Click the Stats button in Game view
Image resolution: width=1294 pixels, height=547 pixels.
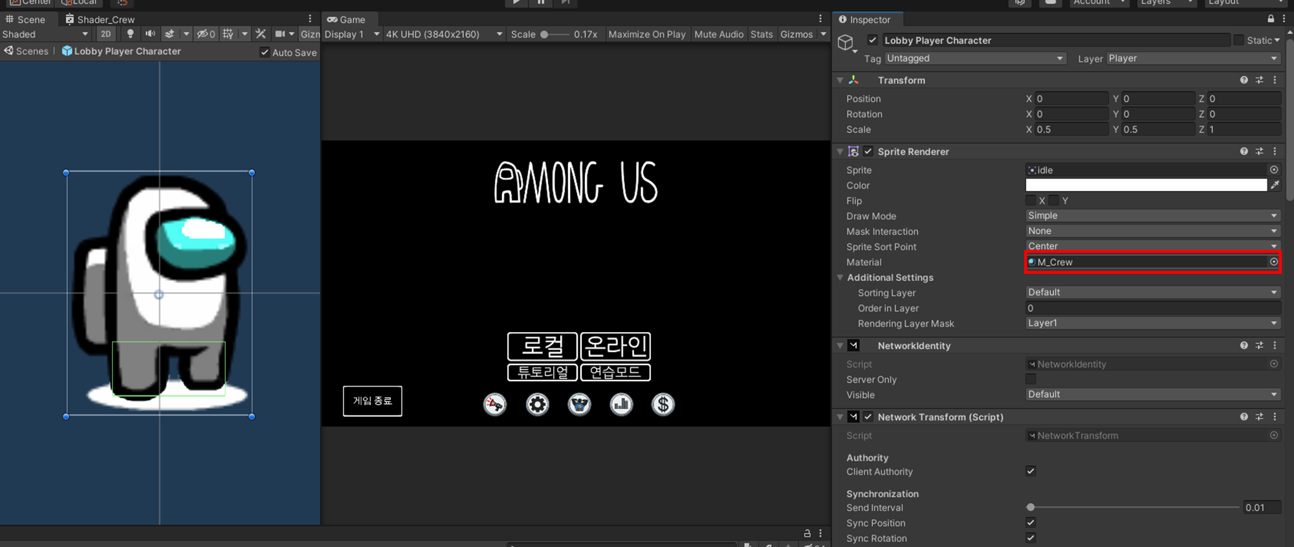762,34
